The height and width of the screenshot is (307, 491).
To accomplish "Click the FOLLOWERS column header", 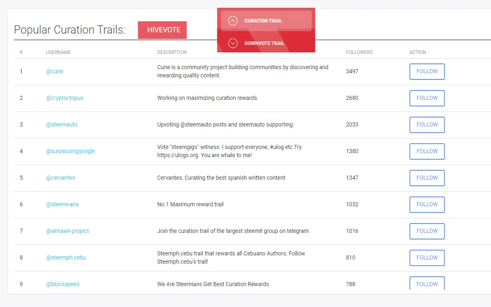I will [x=359, y=52].
